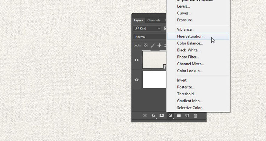The height and width of the screenshot is (141, 266).
Task: Switch to the Layers tab
Action: [x=138, y=20]
